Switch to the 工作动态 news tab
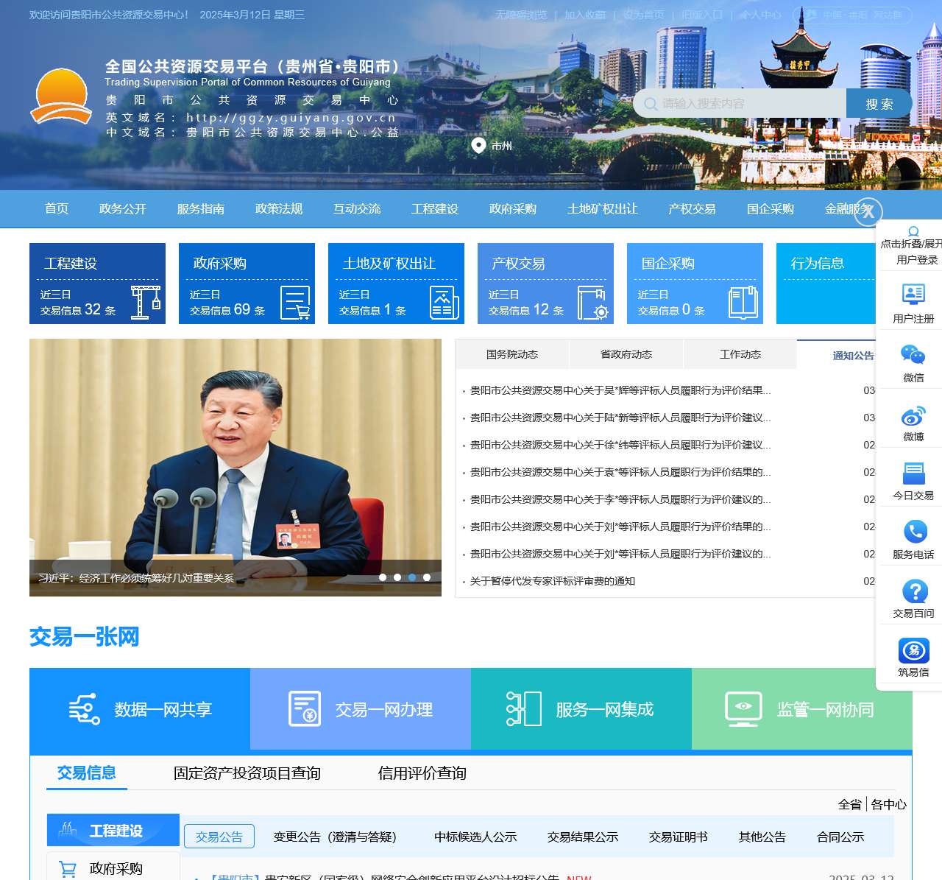This screenshot has width=942, height=880. [x=740, y=354]
